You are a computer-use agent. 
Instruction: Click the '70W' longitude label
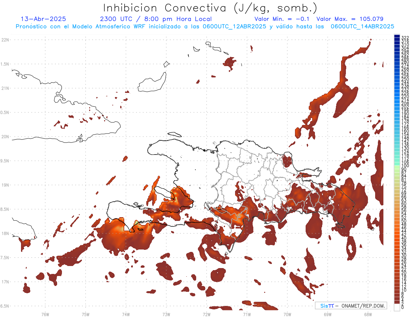coord(287,314)
